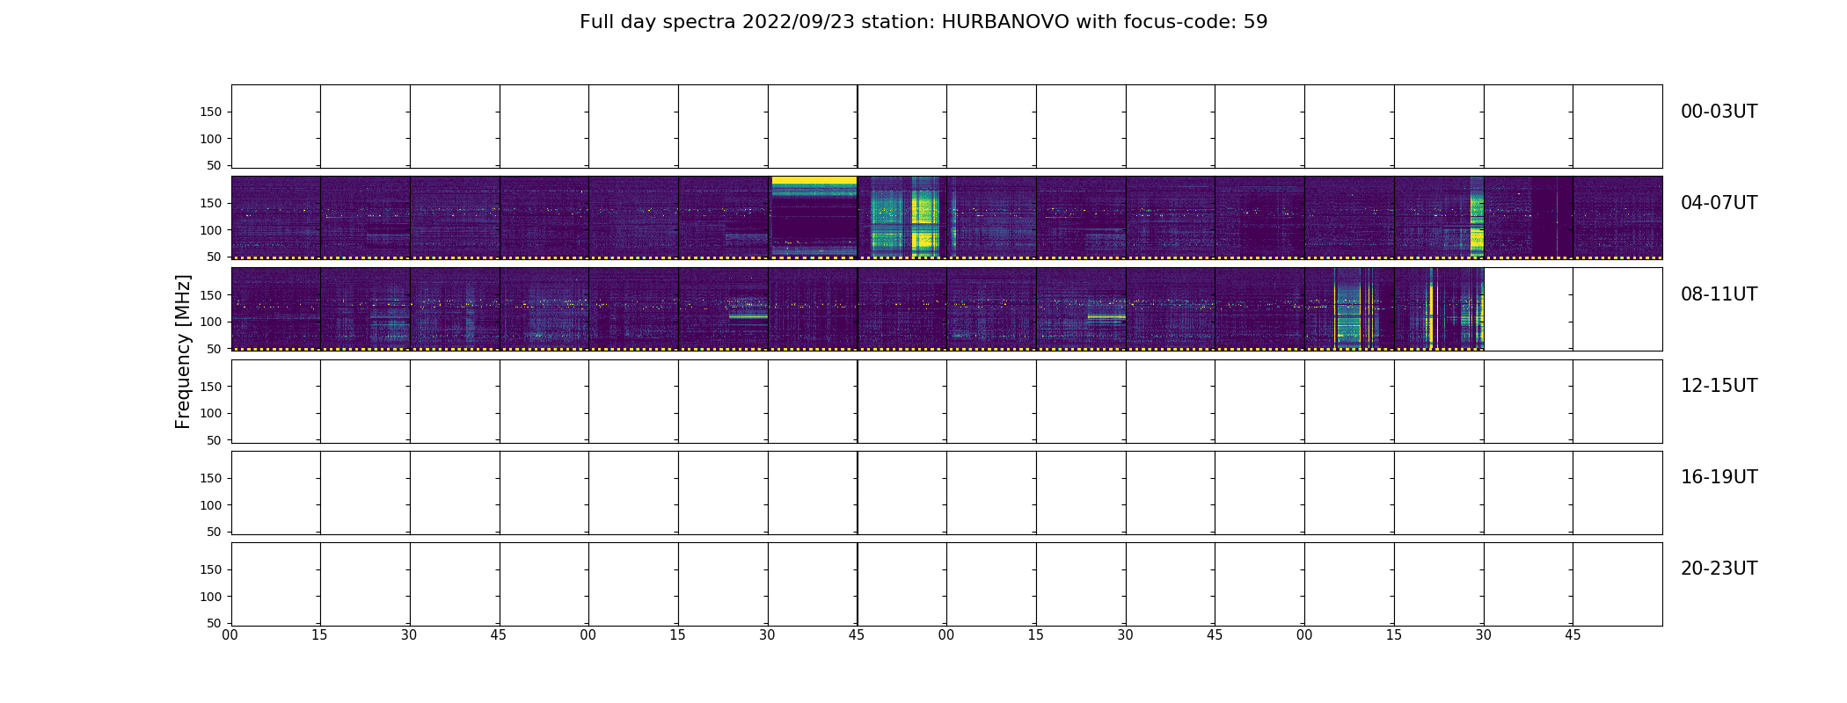This screenshot has height=703, width=1847.
Task: Select the '16-19UT' row label
Action: [x=1719, y=477]
